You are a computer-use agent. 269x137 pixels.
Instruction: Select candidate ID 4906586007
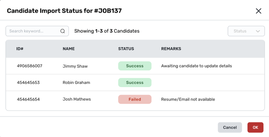tap(29, 66)
